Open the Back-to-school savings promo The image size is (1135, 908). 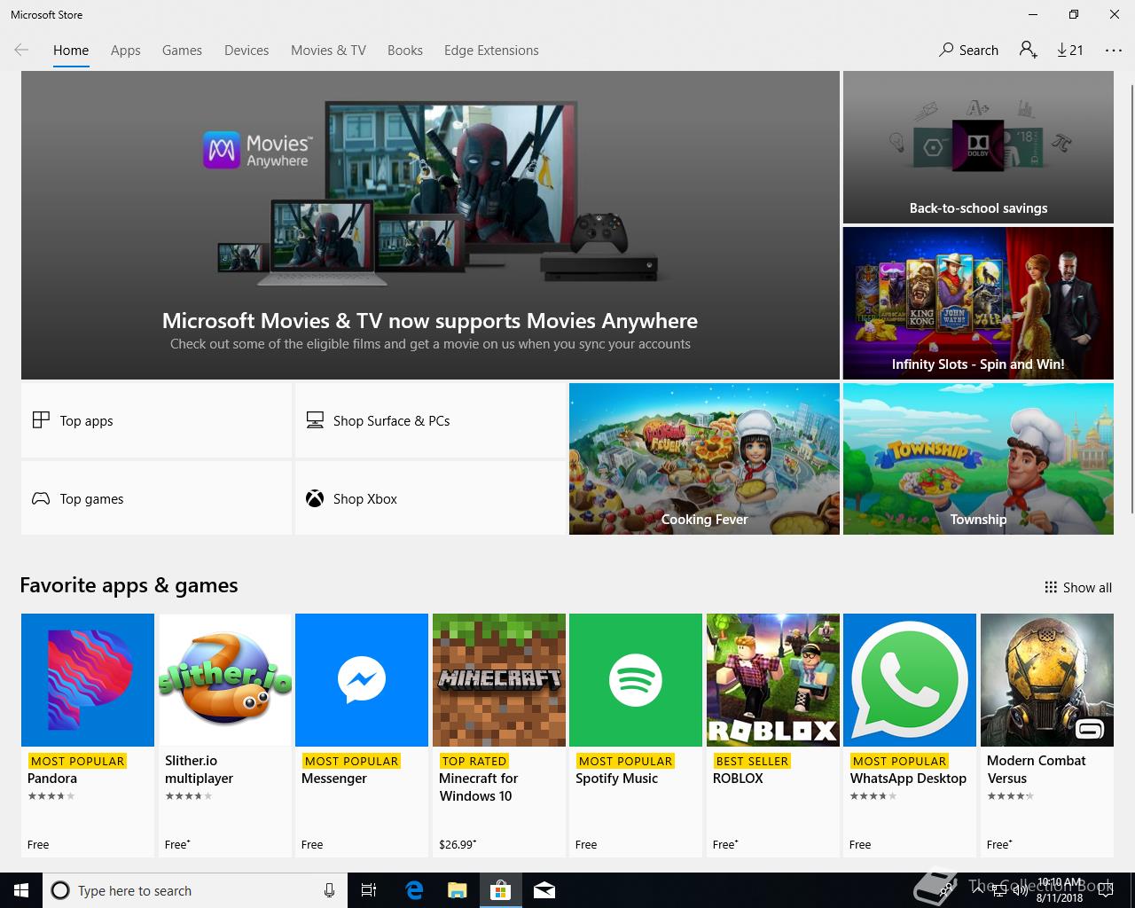tap(978, 147)
